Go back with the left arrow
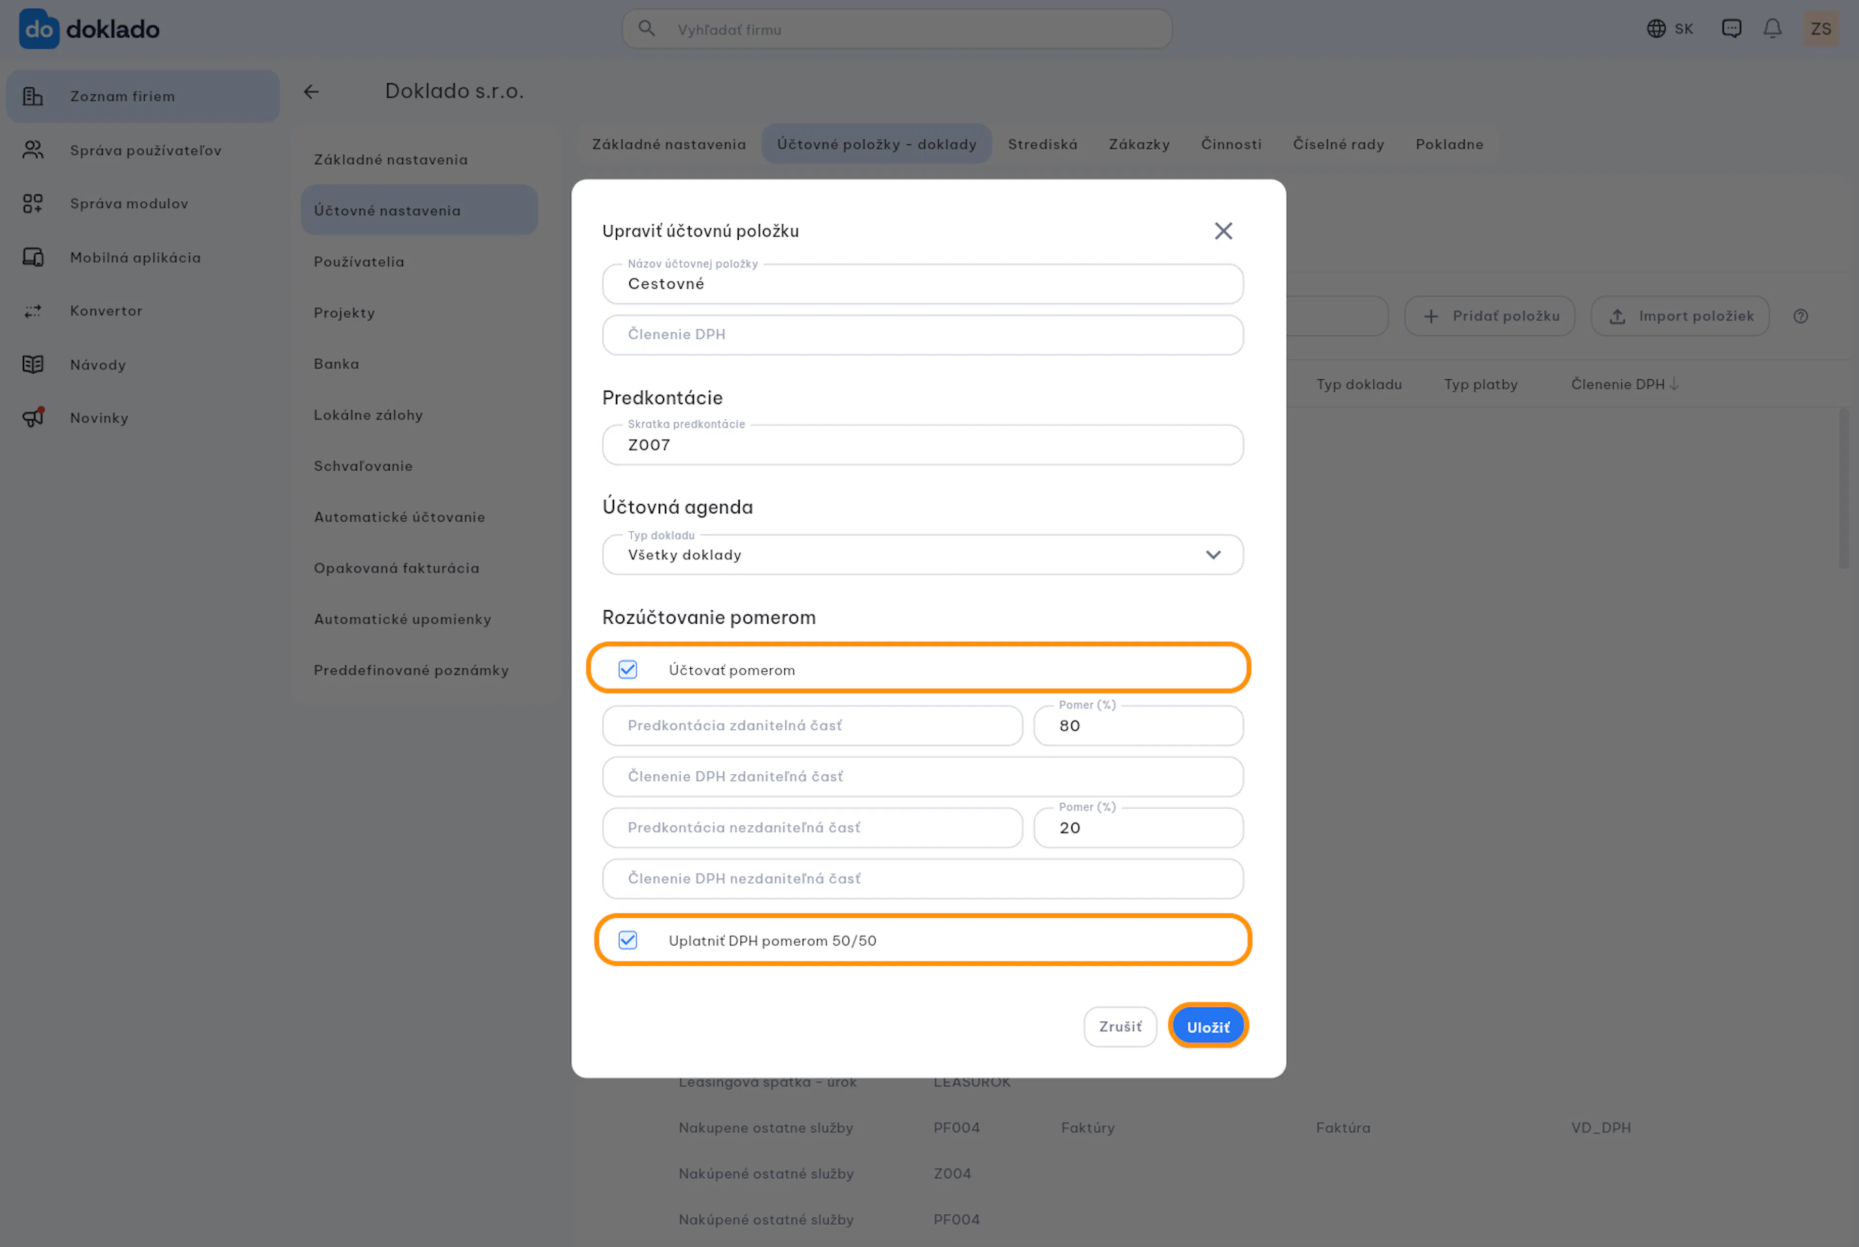1859x1247 pixels. point(311,92)
